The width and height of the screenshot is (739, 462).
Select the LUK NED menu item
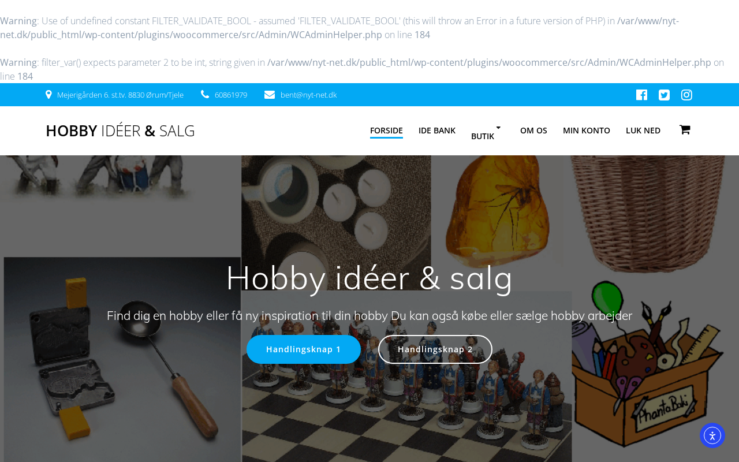click(643, 131)
